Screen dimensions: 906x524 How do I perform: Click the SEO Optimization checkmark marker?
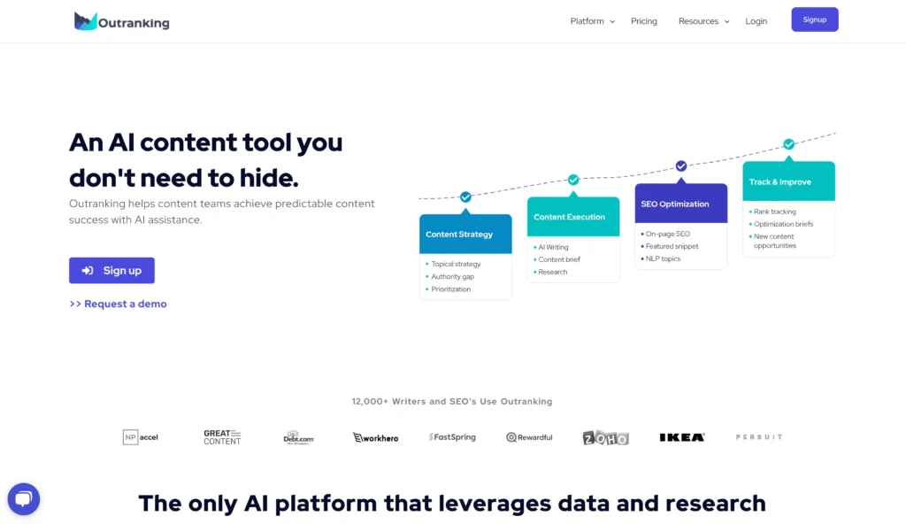point(681,166)
